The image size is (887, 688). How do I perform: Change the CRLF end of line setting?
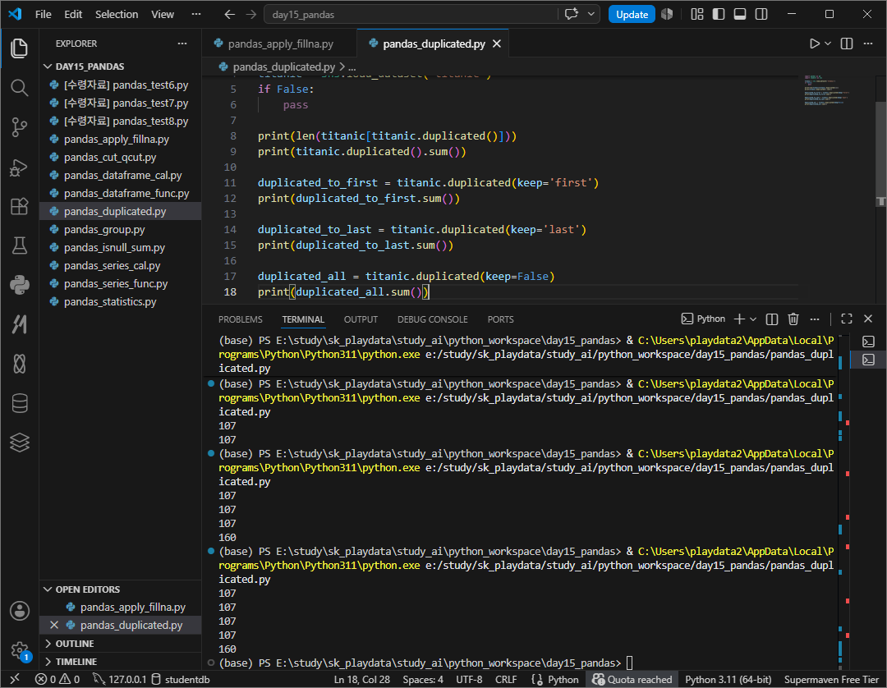[x=506, y=679]
